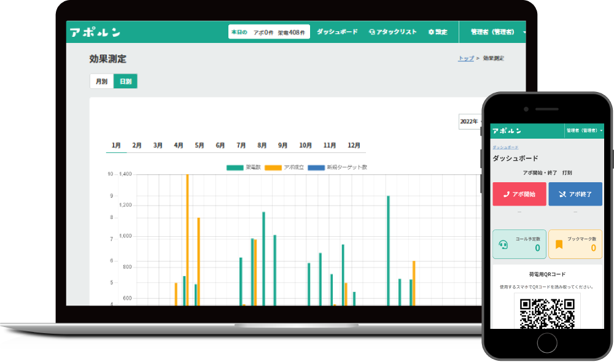Open the ブックマーク数 card
Screen dimensions: 614x362
[x=575, y=244]
